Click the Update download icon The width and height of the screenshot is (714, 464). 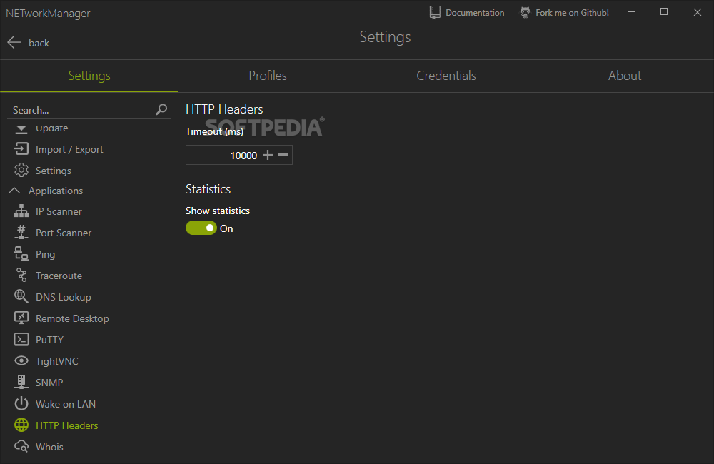[21, 129]
